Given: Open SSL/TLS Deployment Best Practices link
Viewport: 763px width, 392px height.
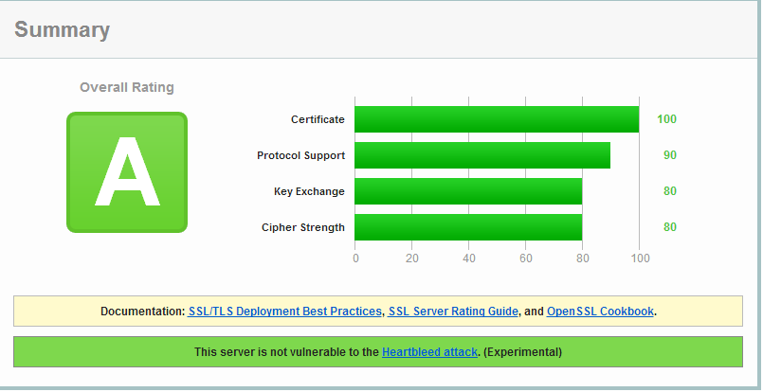Looking at the screenshot, I should [x=284, y=312].
